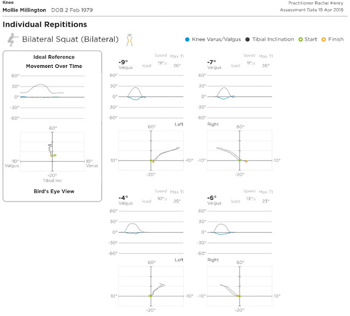Click the Individual Repititions heading
Image resolution: width=350 pixels, height=316 pixels.
click(x=45, y=24)
